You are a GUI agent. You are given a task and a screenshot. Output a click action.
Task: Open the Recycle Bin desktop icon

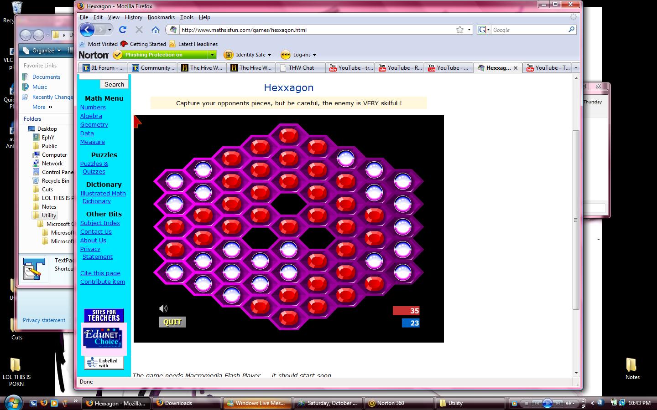[16, 8]
